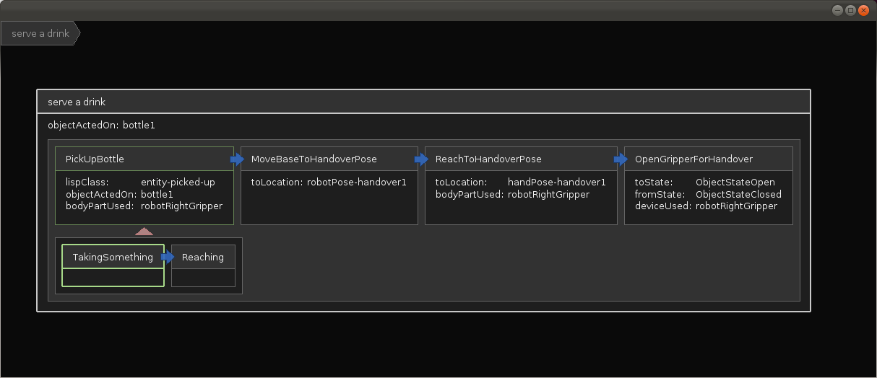Click the handPose-handover1 value
This screenshot has width=877, height=378.
[557, 182]
